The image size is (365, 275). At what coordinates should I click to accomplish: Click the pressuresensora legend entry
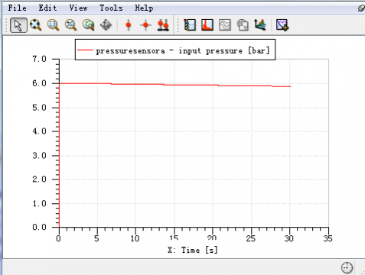point(174,50)
